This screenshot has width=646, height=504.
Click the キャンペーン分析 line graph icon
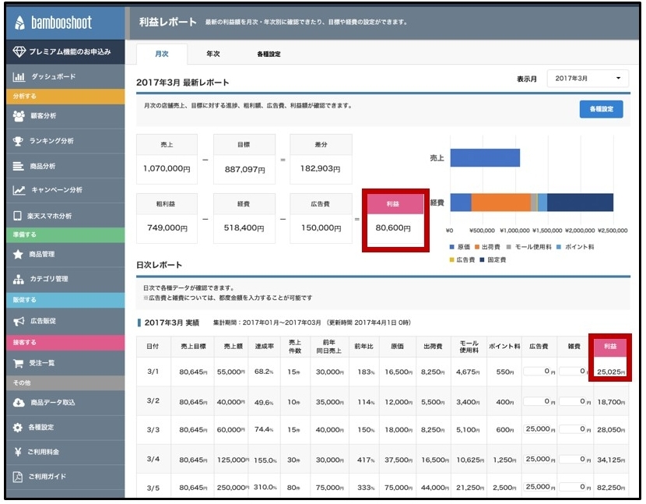pos(19,190)
